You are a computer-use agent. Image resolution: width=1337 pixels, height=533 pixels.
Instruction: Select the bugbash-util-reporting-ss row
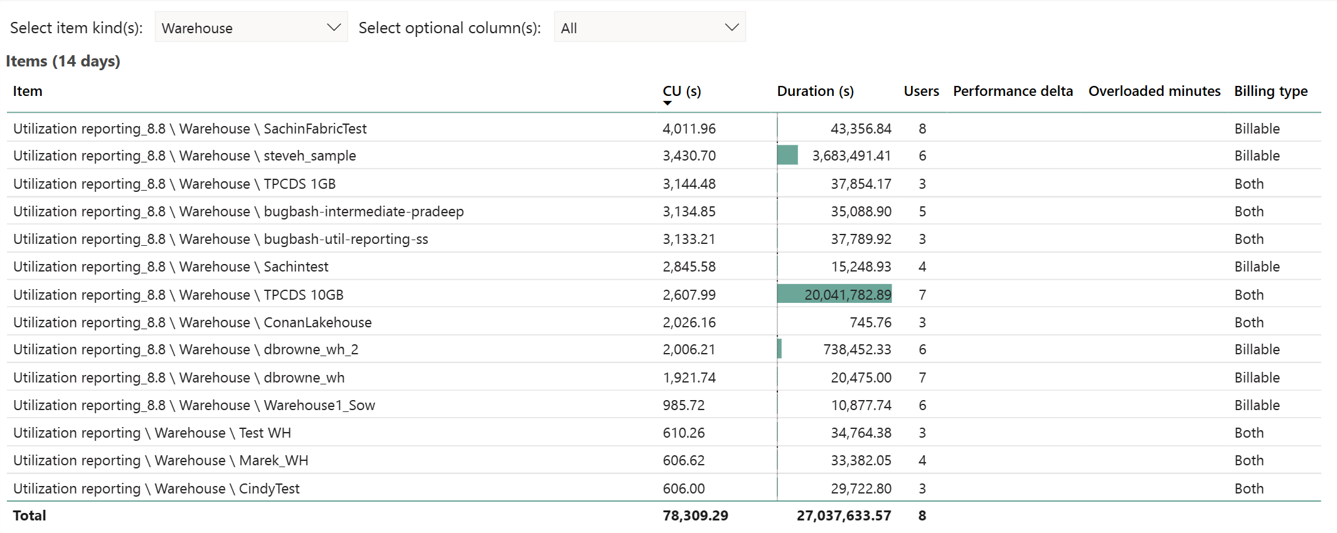(x=664, y=239)
